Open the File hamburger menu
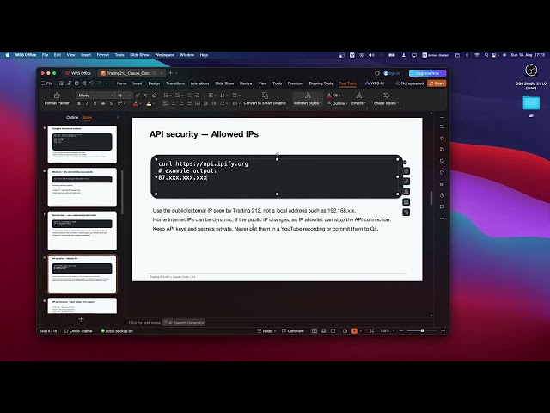This screenshot has height=413, width=550. pos(46,83)
